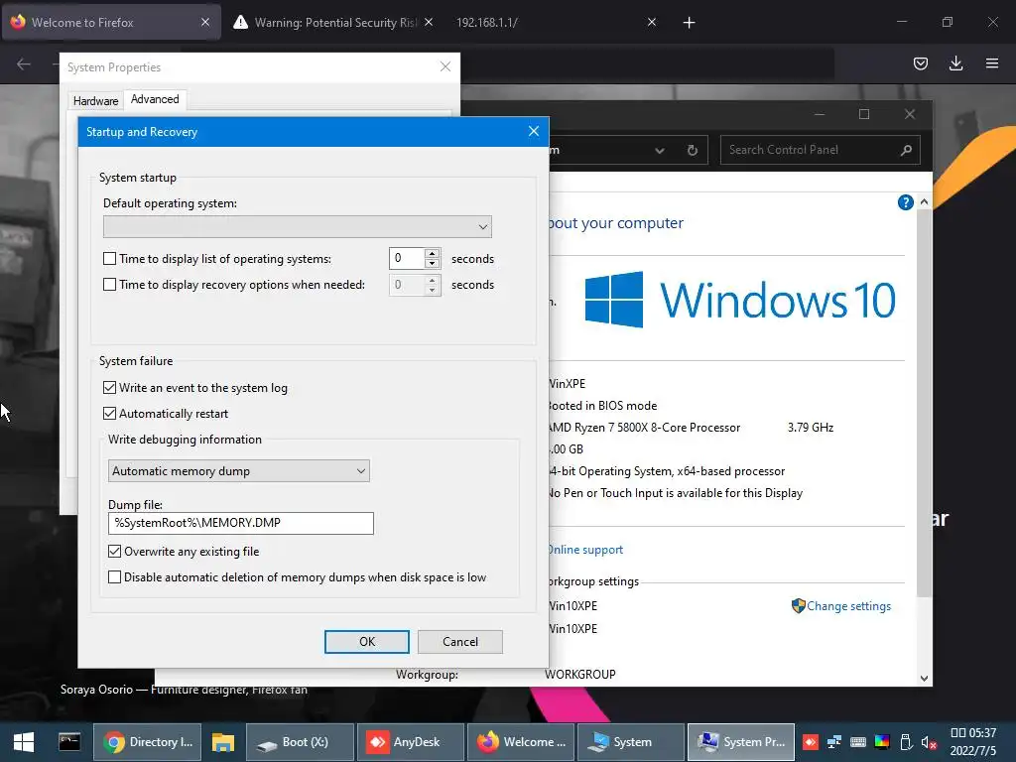Click Cancel in Startup and Recovery
1016x762 pixels.
[460, 642]
